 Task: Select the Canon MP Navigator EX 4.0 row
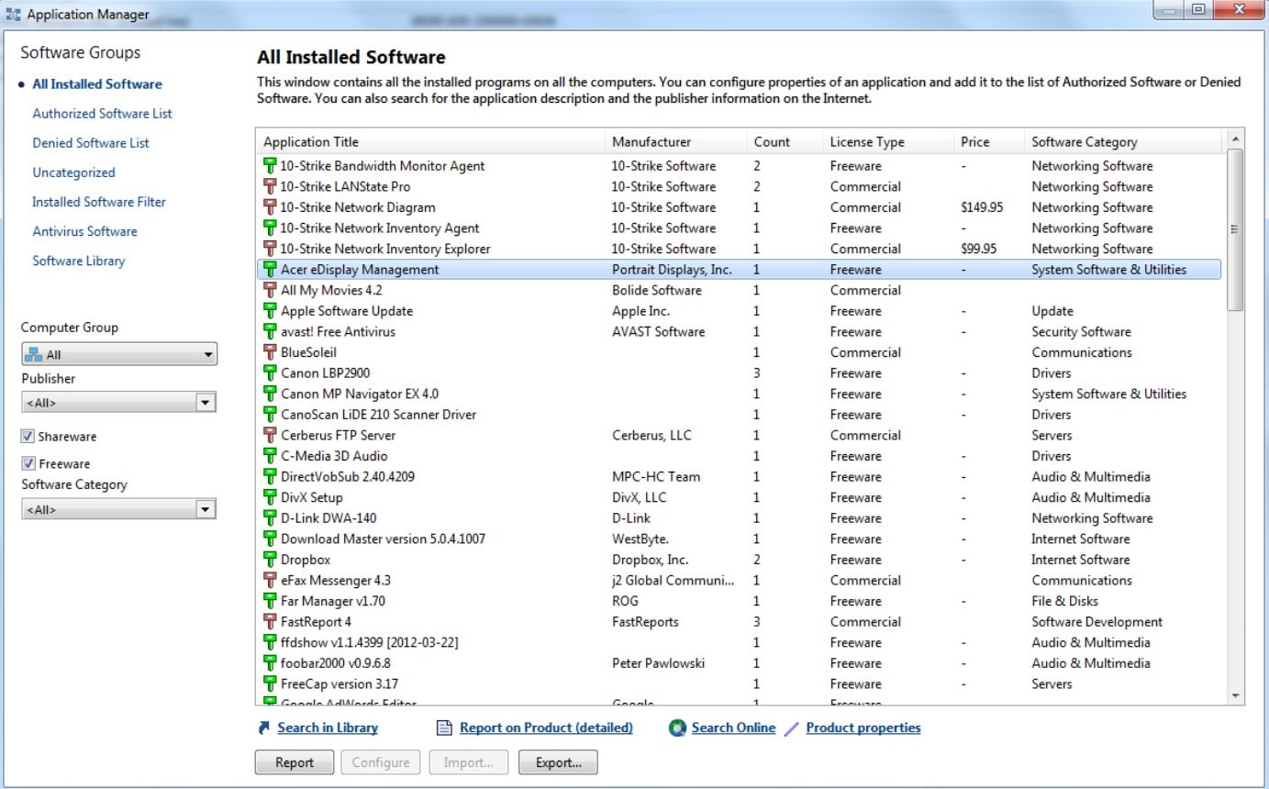click(739, 394)
